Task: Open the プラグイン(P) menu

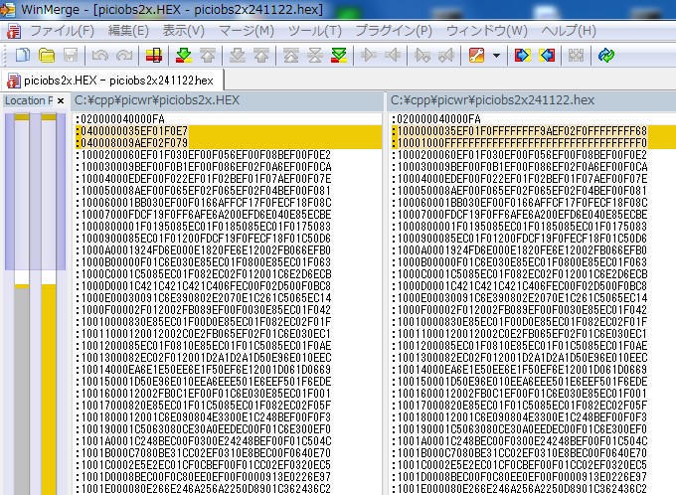Action: 394,31
